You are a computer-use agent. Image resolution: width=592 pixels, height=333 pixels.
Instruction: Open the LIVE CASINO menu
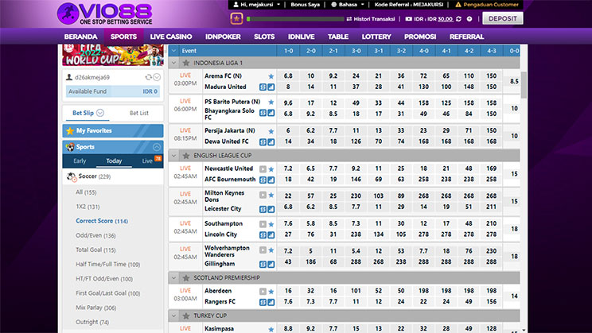(171, 37)
